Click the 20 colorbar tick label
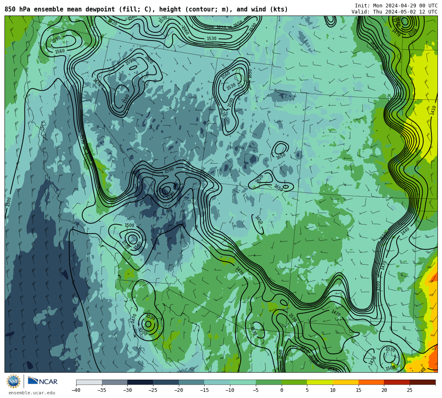 (x=384, y=390)
